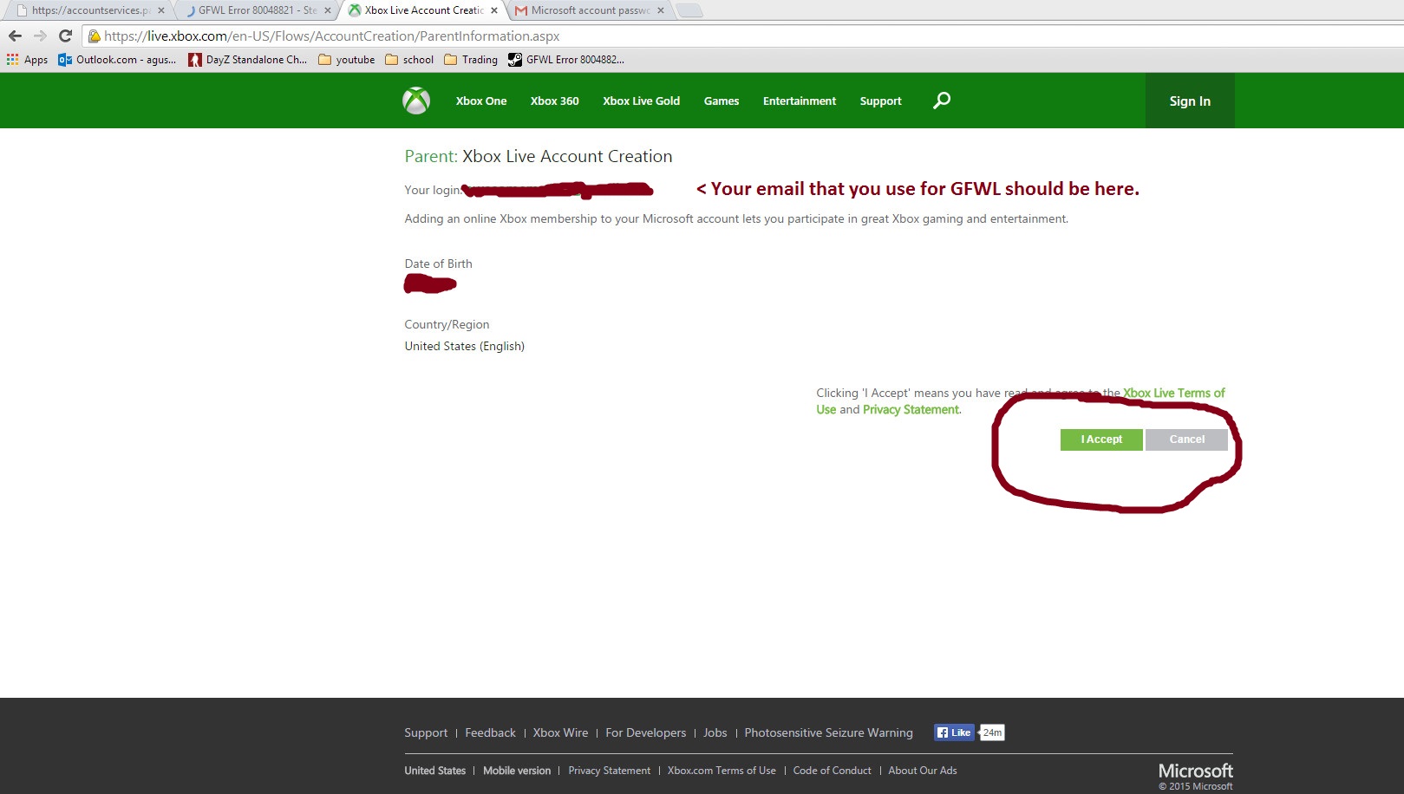This screenshot has width=1404, height=794.
Task: Open the youtube bookmarks folder
Action: point(347,60)
